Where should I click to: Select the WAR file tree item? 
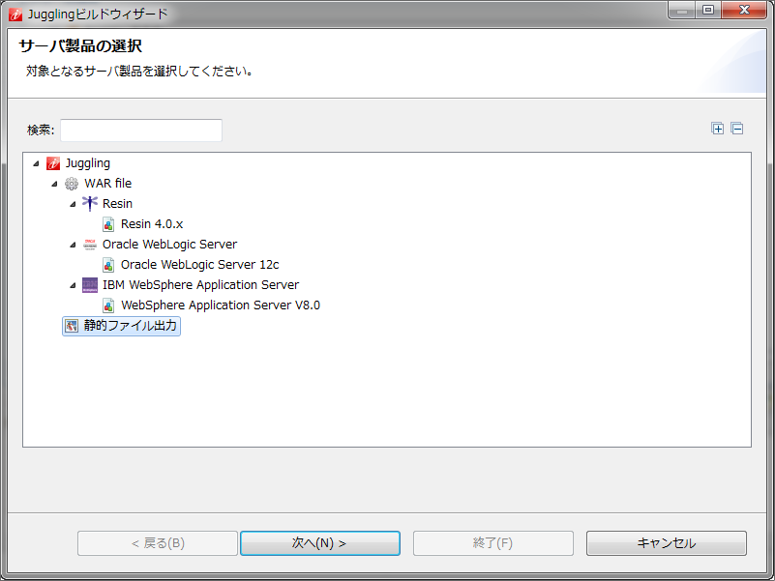(x=107, y=184)
